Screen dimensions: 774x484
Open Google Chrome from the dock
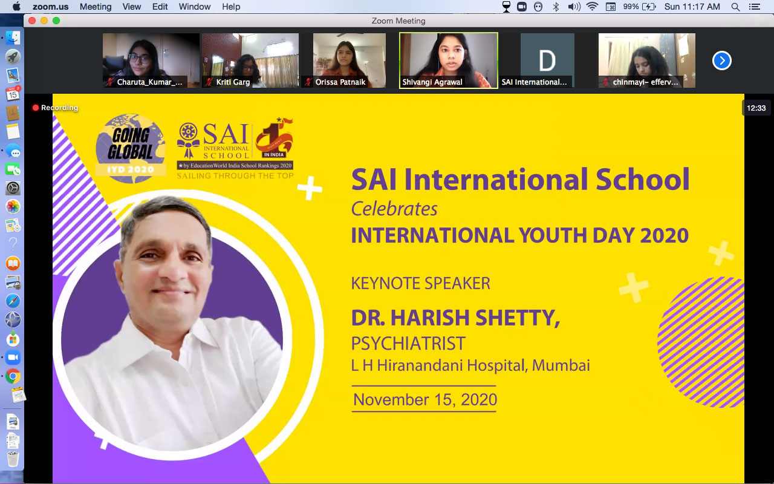(x=13, y=376)
